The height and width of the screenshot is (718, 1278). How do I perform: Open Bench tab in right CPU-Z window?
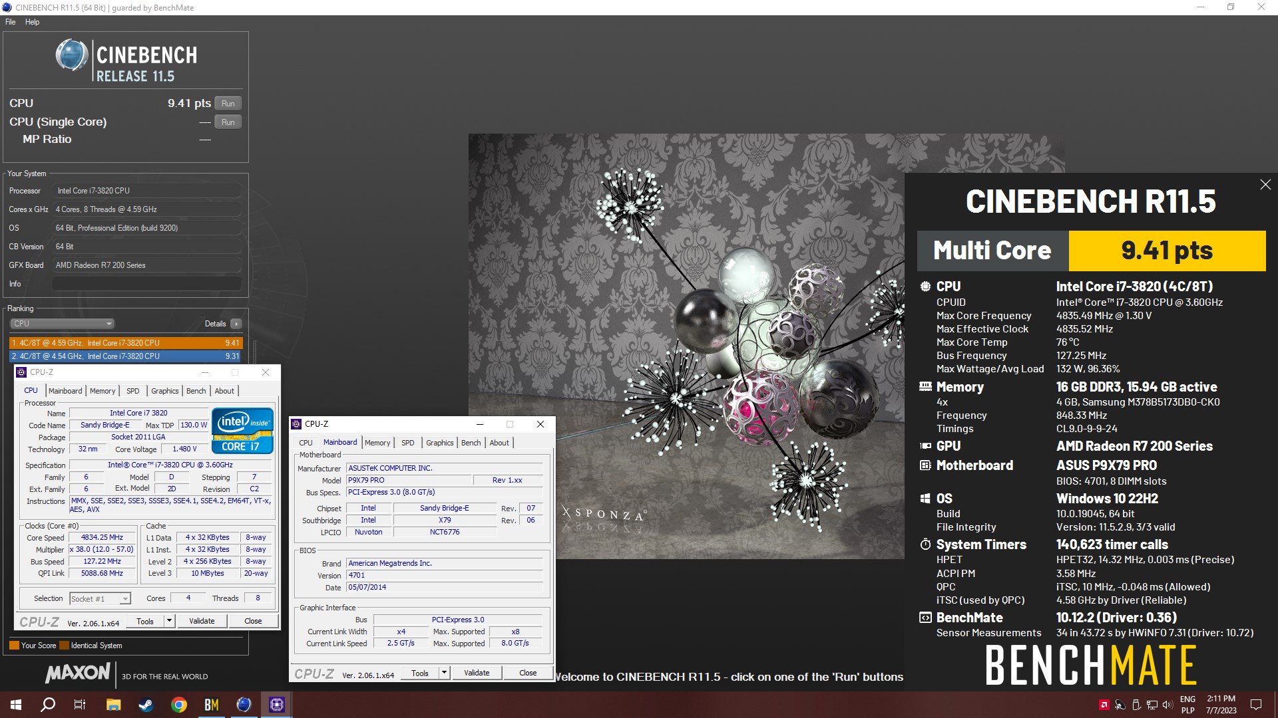(x=471, y=443)
